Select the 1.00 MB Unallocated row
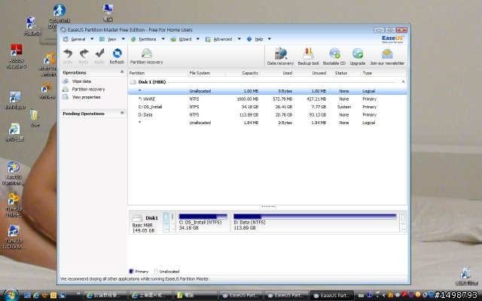 267,91
